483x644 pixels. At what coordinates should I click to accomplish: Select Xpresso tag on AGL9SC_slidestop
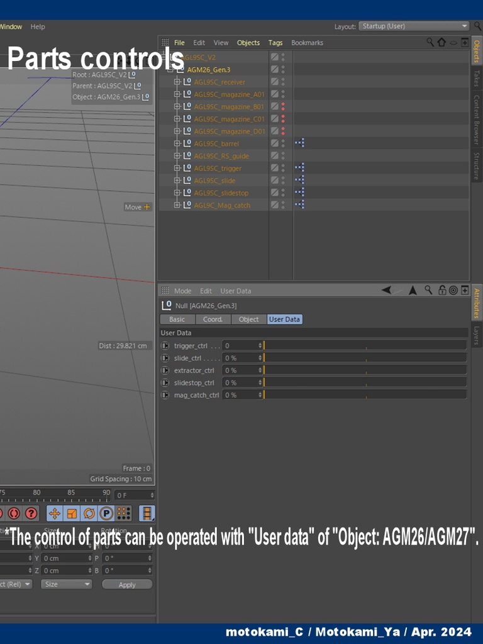299,192
